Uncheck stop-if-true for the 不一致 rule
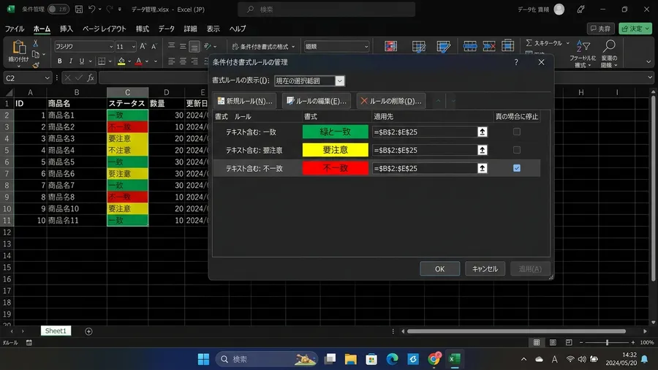Image resolution: width=658 pixels, height=370 pixels. coord(517,168)
